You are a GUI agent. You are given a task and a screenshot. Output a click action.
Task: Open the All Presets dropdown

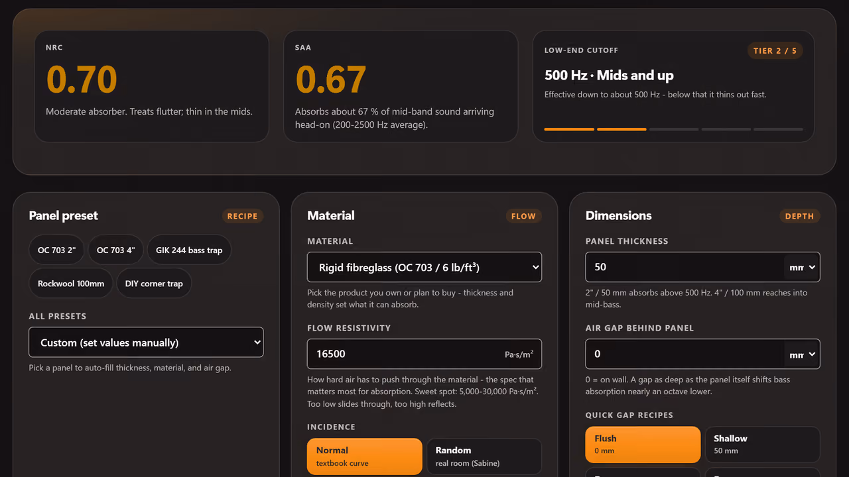[146, 343]
